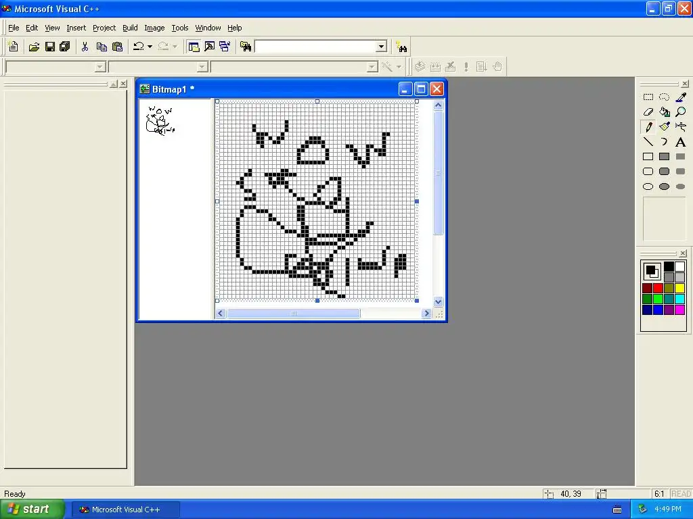The width and height of the screenshot is (693, 519).
Task: Select the Eraser tool
Action: pyautogui.click(x=648, y=112)
